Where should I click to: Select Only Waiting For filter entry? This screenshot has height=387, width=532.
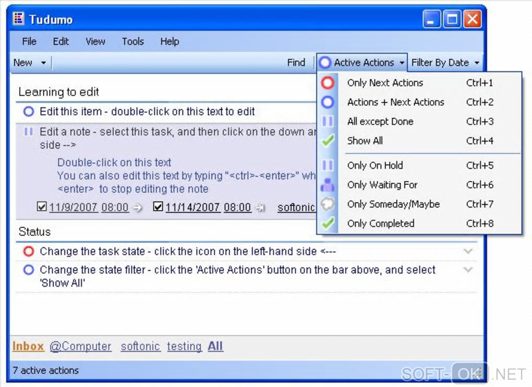pyautogui.click(x=419, y=185)
